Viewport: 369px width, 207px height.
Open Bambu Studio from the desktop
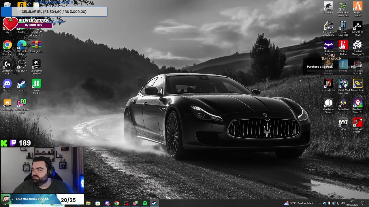click(x=36, y=87)
